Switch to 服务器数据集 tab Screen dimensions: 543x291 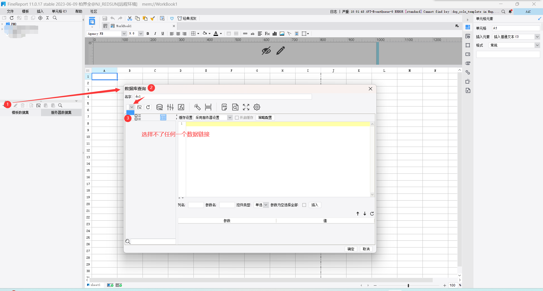click(x=61, y=112)
